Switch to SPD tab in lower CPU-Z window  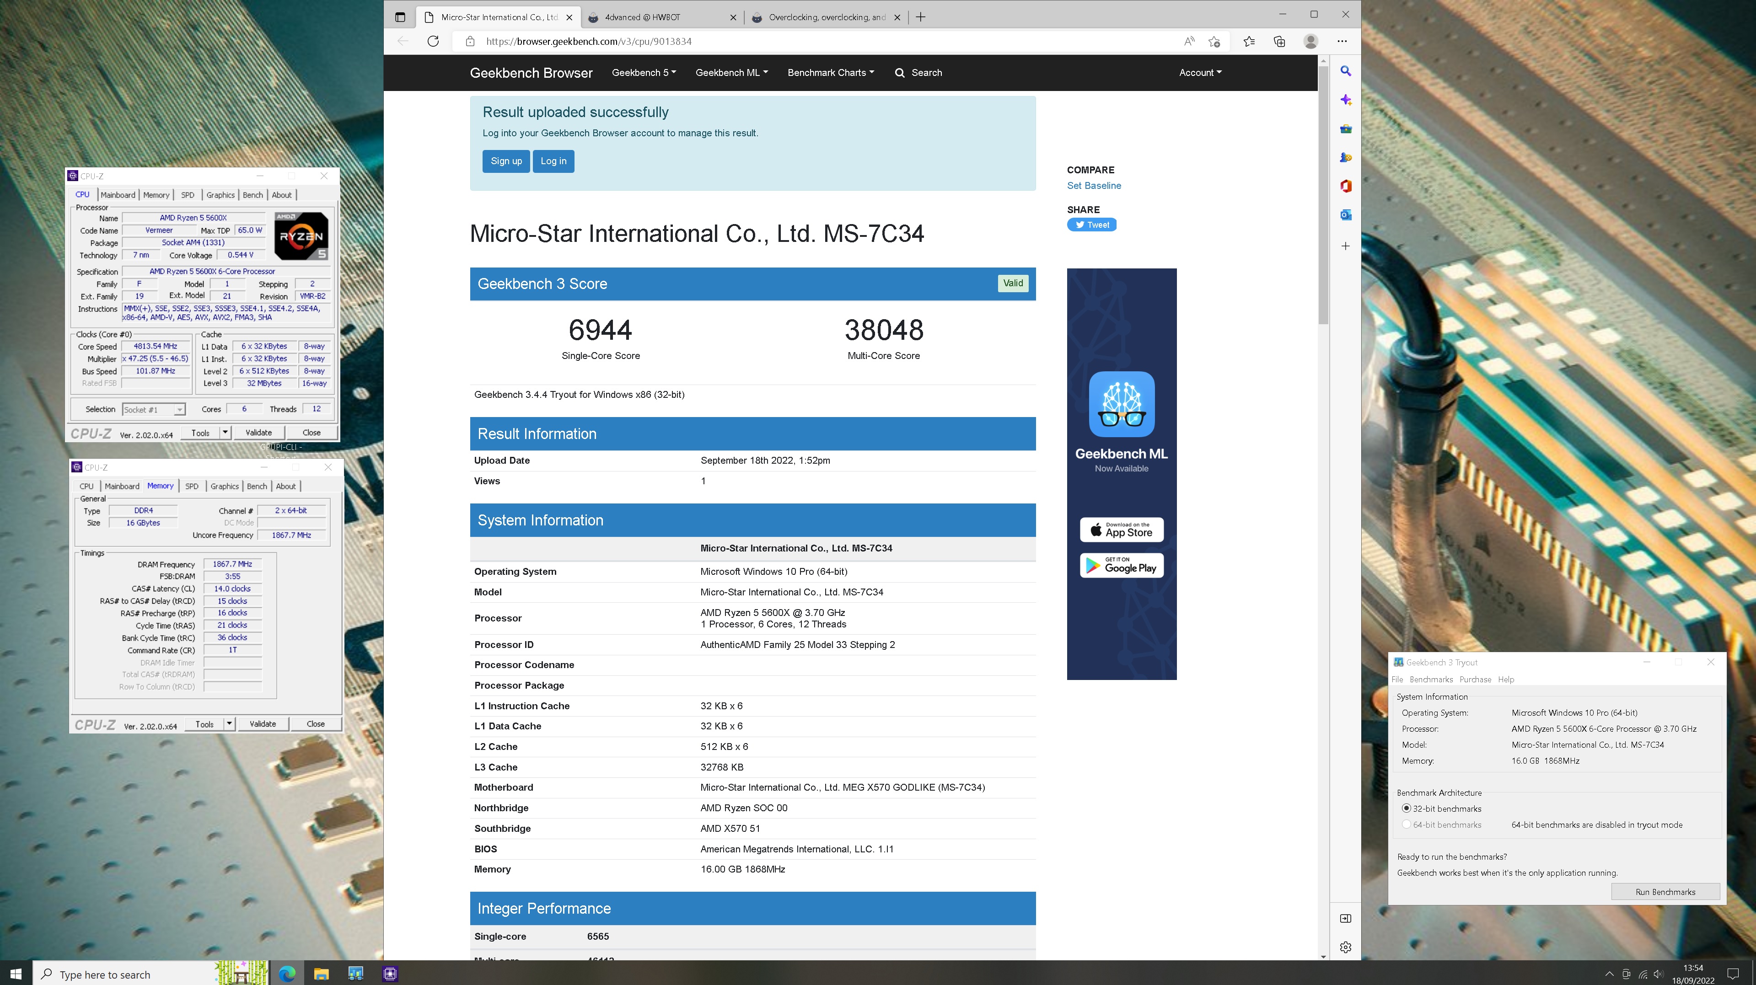click(192, 486)
